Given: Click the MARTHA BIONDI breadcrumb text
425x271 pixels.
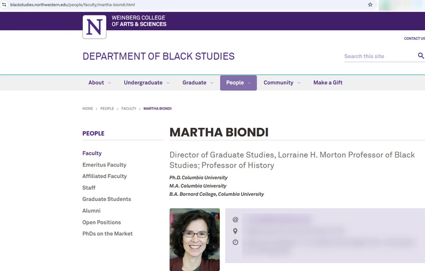Looking at the screenshot, I should pyautogui.click(x=157, y=109).
